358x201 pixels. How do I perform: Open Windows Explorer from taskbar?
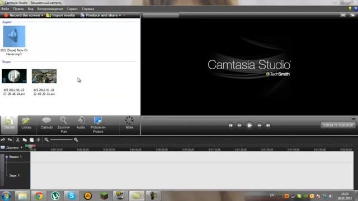click(x=22, y=196)
